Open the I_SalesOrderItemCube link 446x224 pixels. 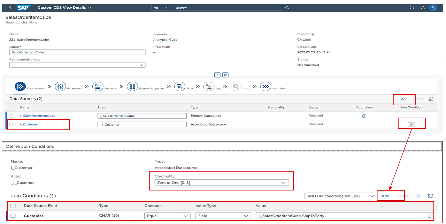(x=38, y=115)
